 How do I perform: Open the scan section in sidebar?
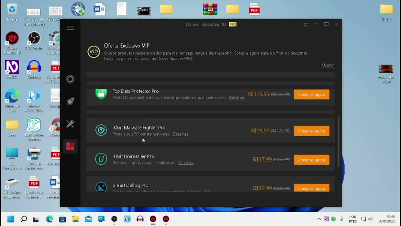[70, 79]
